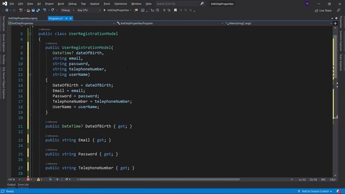Open the Edit menu
Viewport: 345px width, 194px height.
(x=20, y=4)
